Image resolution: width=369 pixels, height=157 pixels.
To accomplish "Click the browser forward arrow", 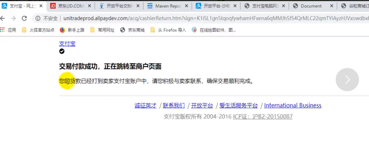I will pos(13,18).
